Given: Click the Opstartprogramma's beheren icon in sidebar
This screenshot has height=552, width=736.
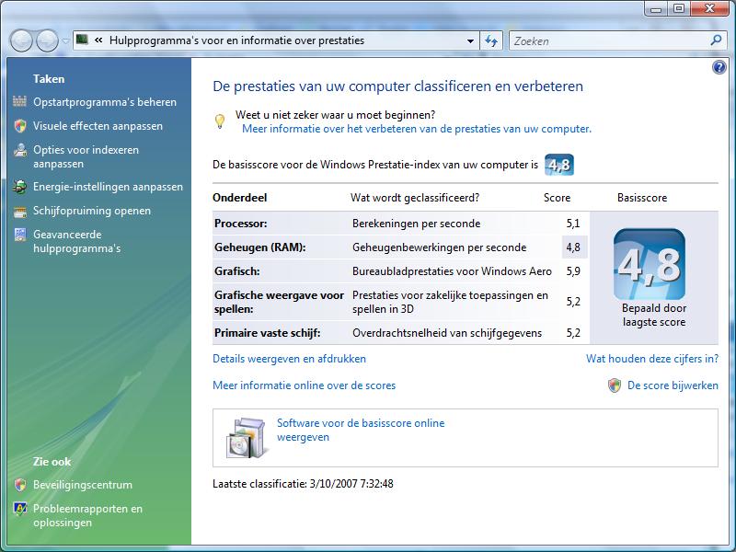Looking at the screenshot, I should tap(19, 101).
